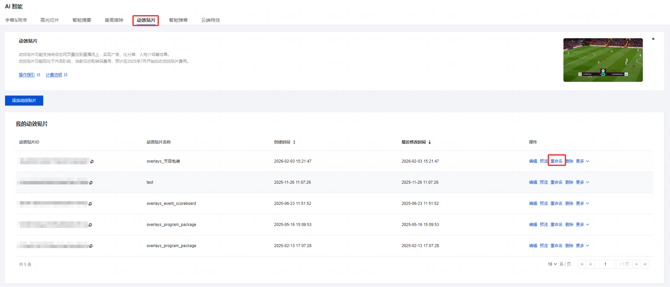
Task: Click 删除 for overlays_节目包装 row
Action: point(569,161)
